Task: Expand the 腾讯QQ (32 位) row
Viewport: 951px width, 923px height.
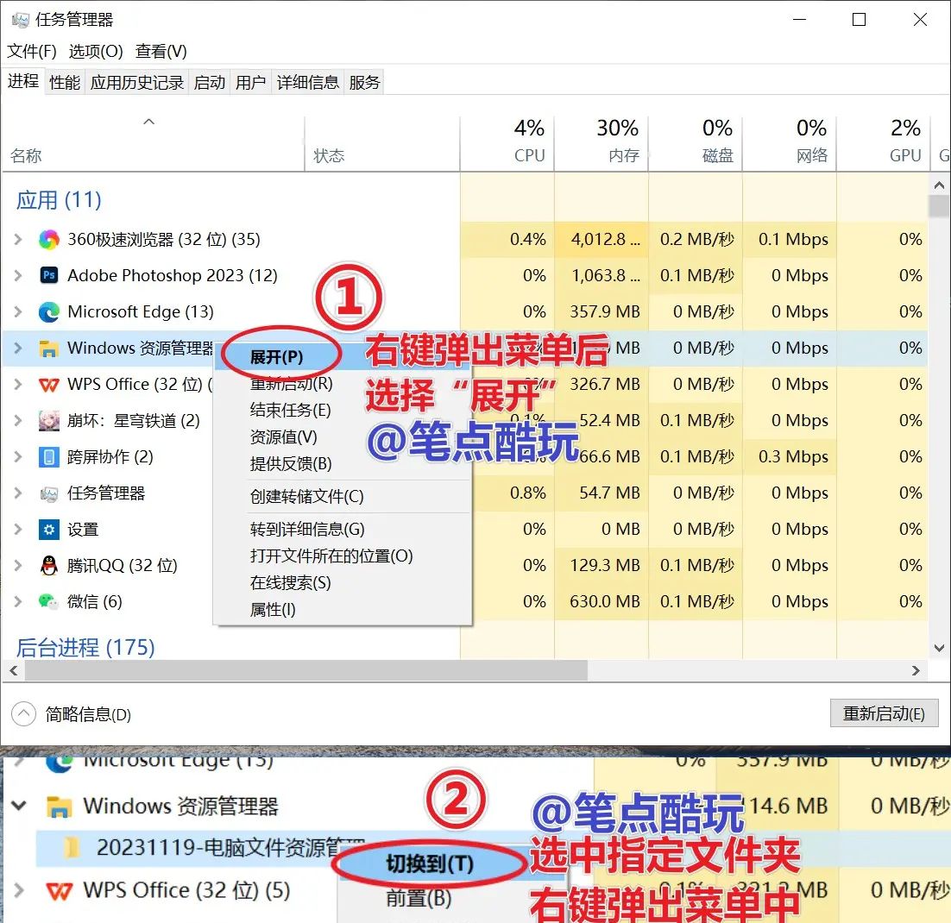Action: click(18, 565)
